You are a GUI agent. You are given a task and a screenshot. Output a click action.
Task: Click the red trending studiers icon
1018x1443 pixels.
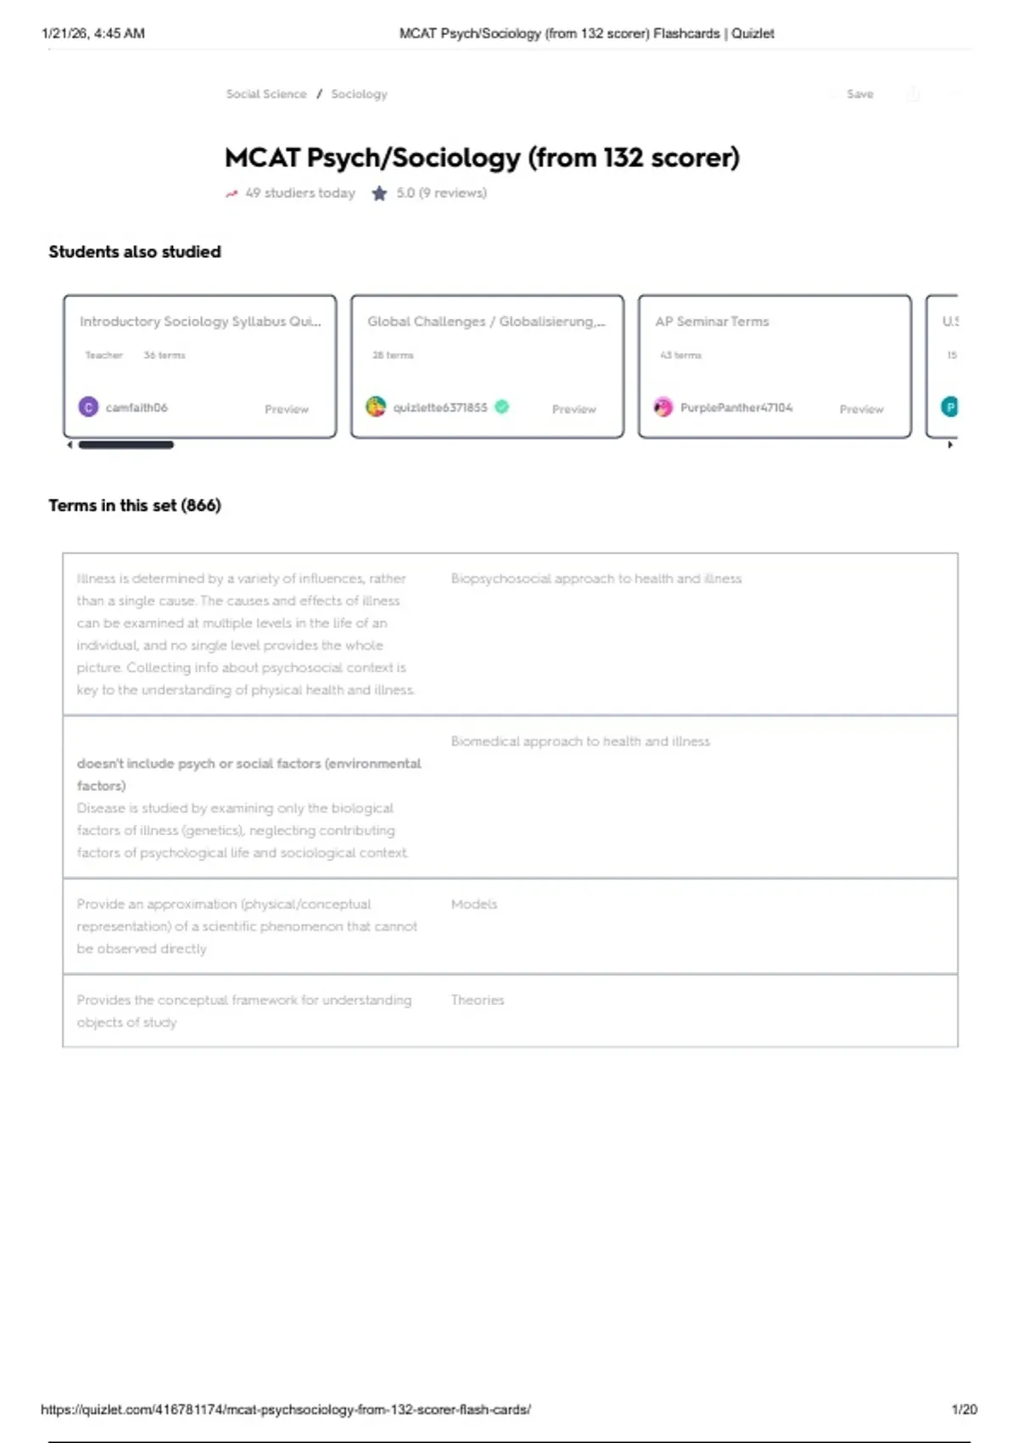pyautogui.click(x=232, y=194)
